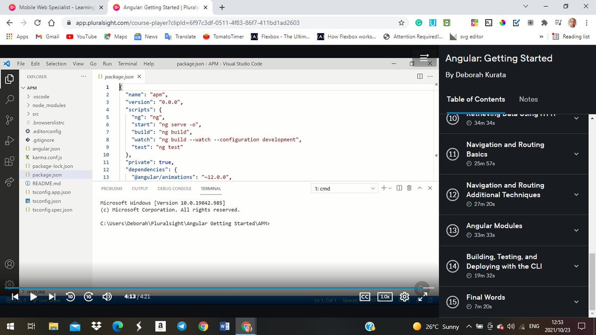Click the address bar URL
This screenshot has width=596, height=335.
click(x=188, y=23)
